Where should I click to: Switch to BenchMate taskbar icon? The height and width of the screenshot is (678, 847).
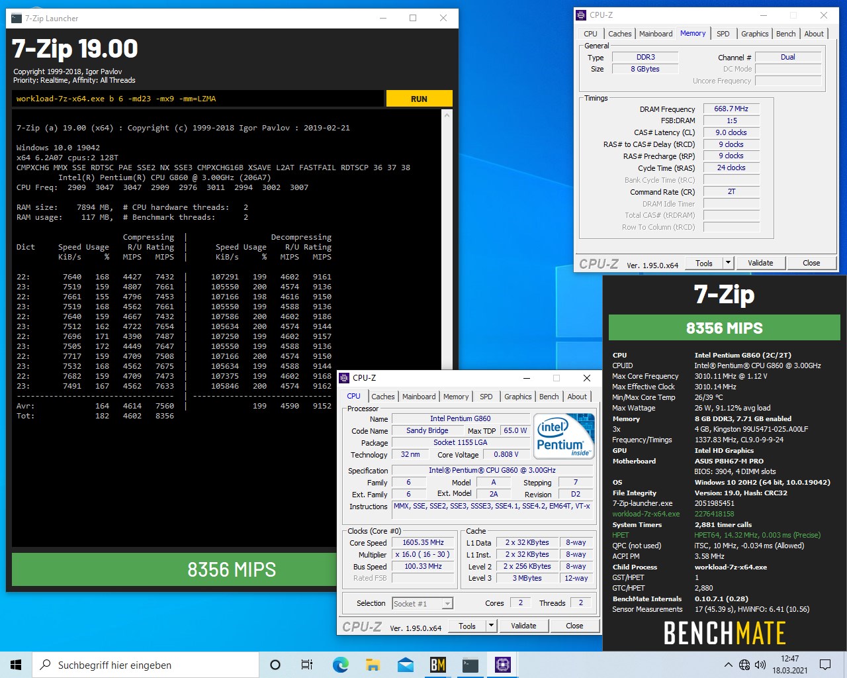pos(437,665)
